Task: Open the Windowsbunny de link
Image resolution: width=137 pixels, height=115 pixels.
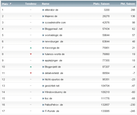Action: (55, 92)
